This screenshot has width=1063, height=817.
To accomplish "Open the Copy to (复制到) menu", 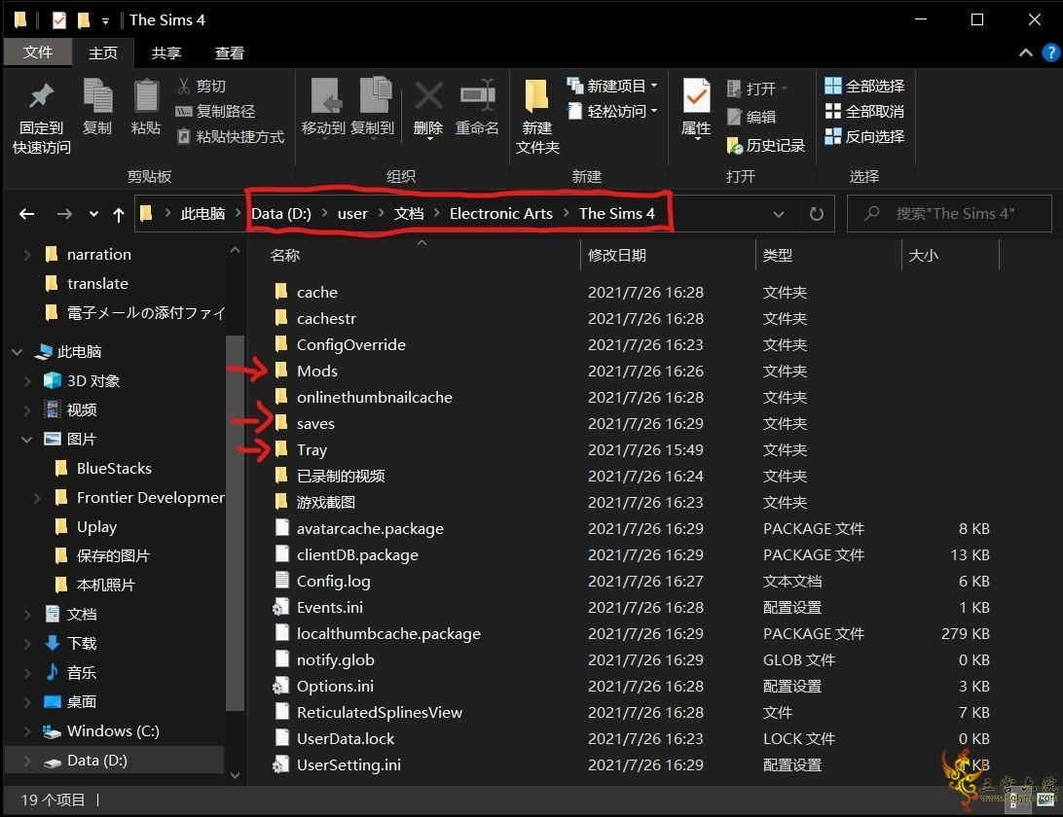I will (372, 107).
